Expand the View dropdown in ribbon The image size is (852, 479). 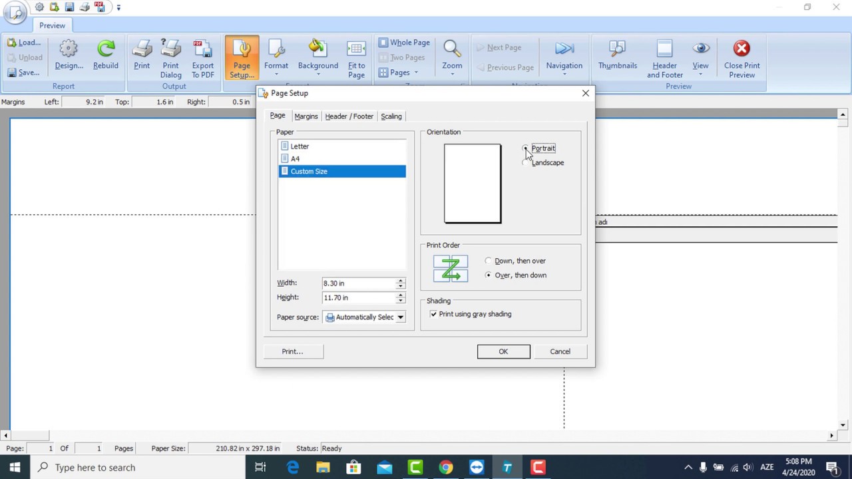(x=700, y=75)
